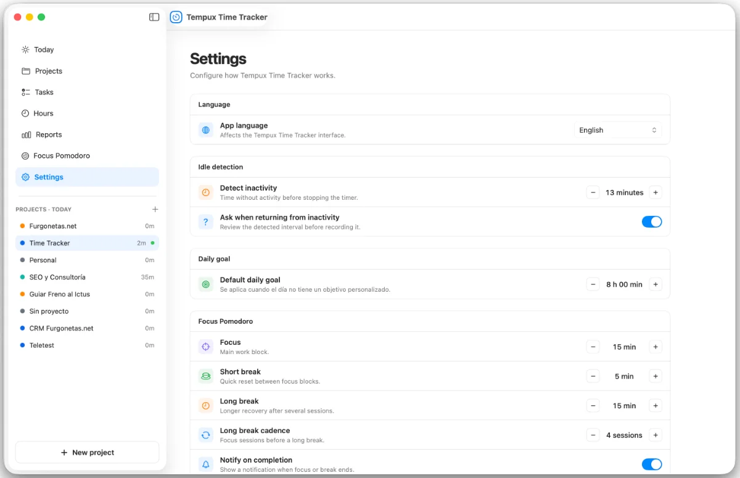
Task: Decrease Long break cadence sessions
Action: (x=593, y=435)
